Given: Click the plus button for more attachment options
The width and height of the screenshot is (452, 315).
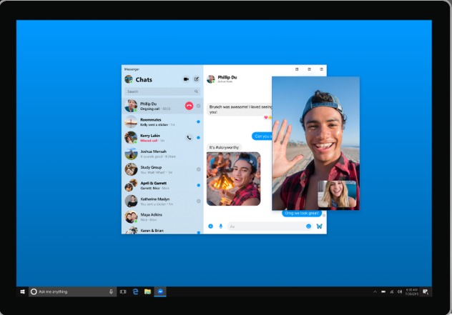Looking at the screenshot, I should 211,226.
